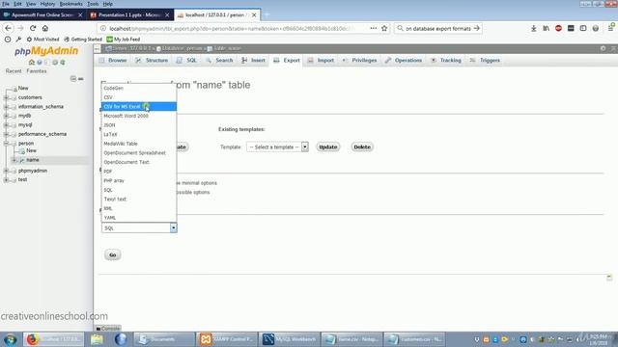Click the Go button
Screen dimensions: 618x347
pyautogui.click(x=113, y=254)
